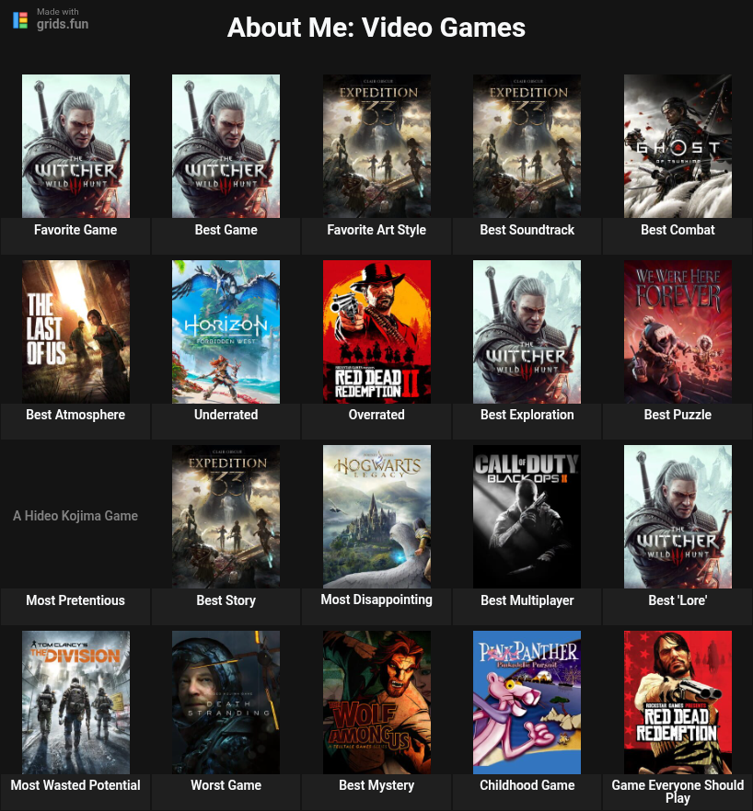
Task: Click the grids.fun logo icon
Action: [x=20, y=20]
